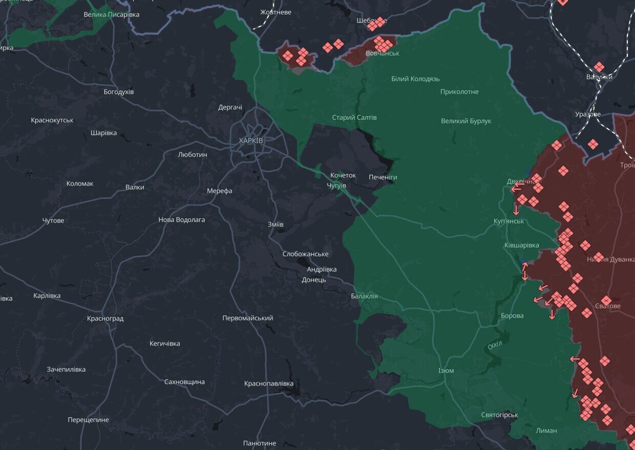Click the Перещепине label
The image size is (635, 450).
click(89, 420)
